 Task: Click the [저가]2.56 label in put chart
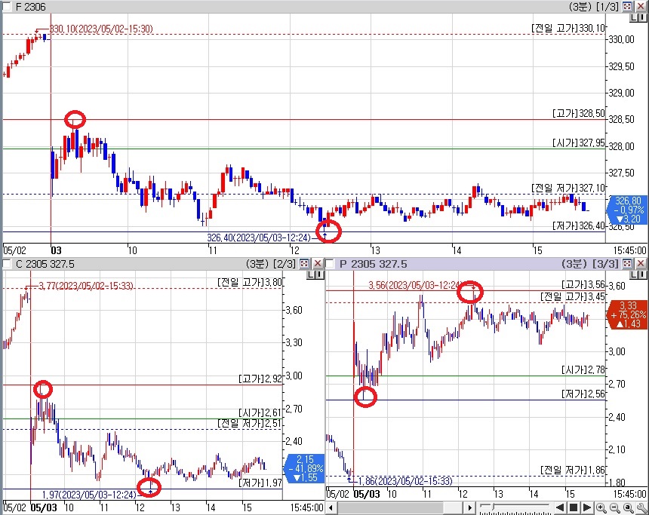(x=583, y=394)
